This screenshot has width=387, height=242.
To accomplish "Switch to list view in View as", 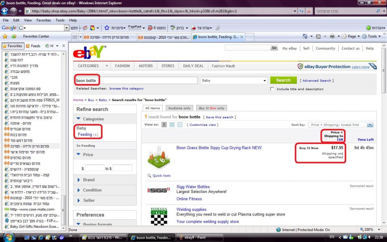I will click(164, 125).
